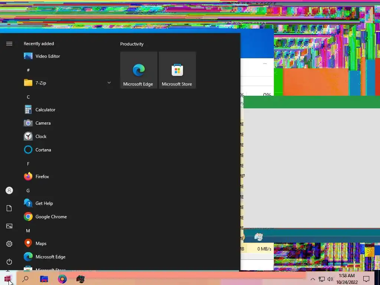Viewport: 380px width, 285px height.
Task: Open File Explorer from the taskbar
Action: 44,279
